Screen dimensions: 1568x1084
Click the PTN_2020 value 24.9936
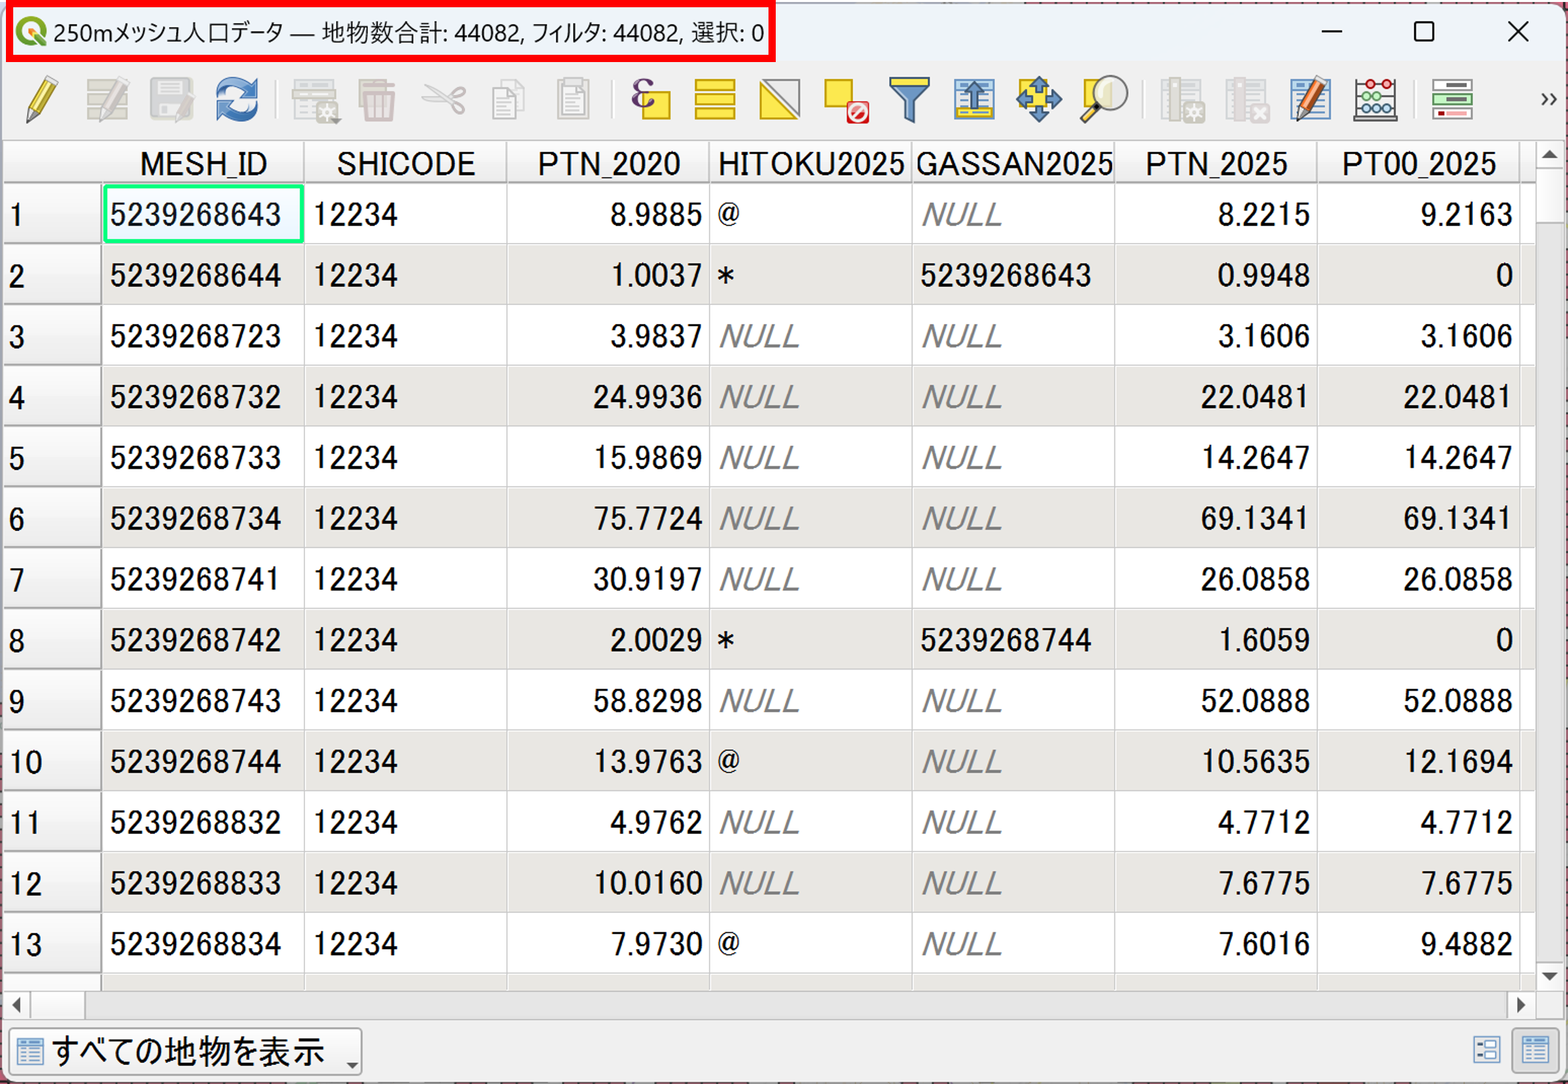609,397
